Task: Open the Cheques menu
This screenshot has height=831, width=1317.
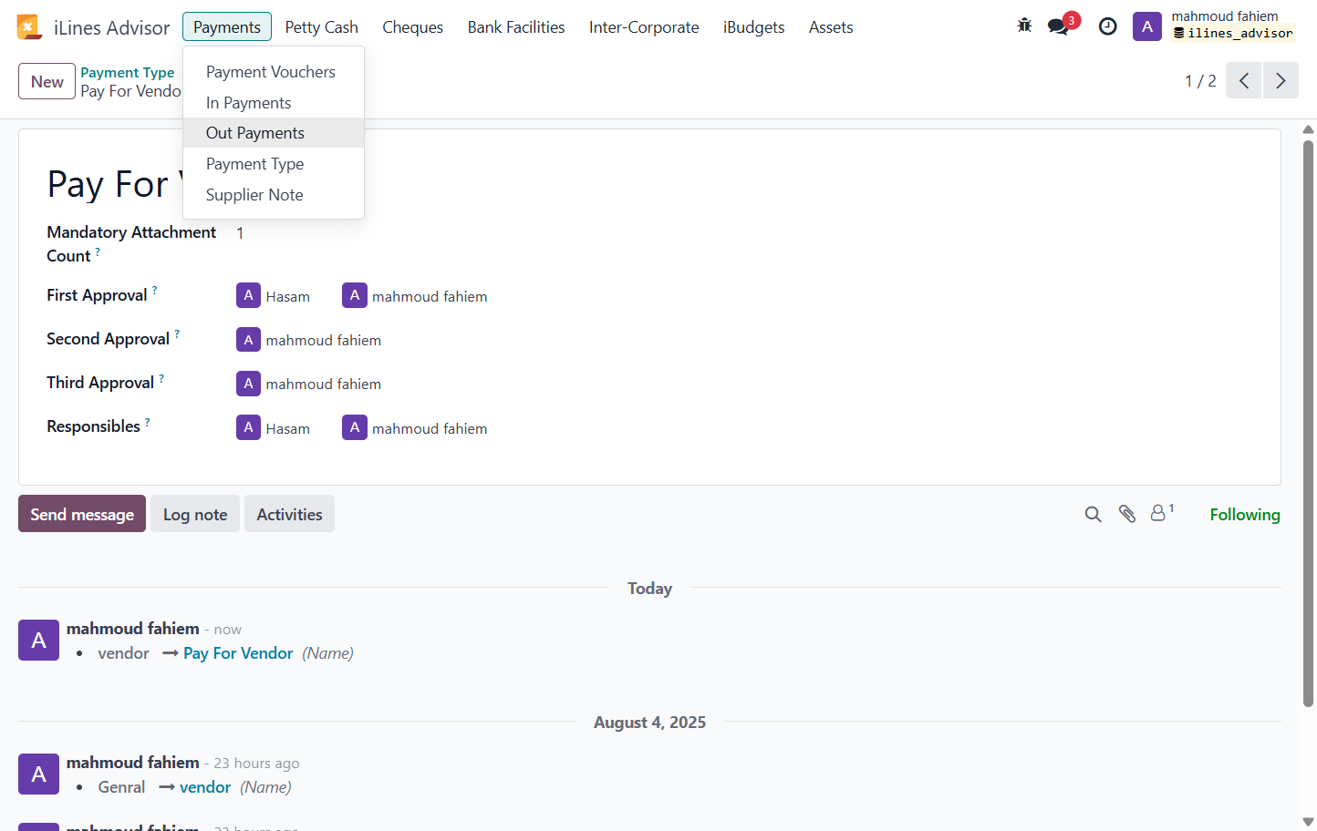Action: coord(412,27)
